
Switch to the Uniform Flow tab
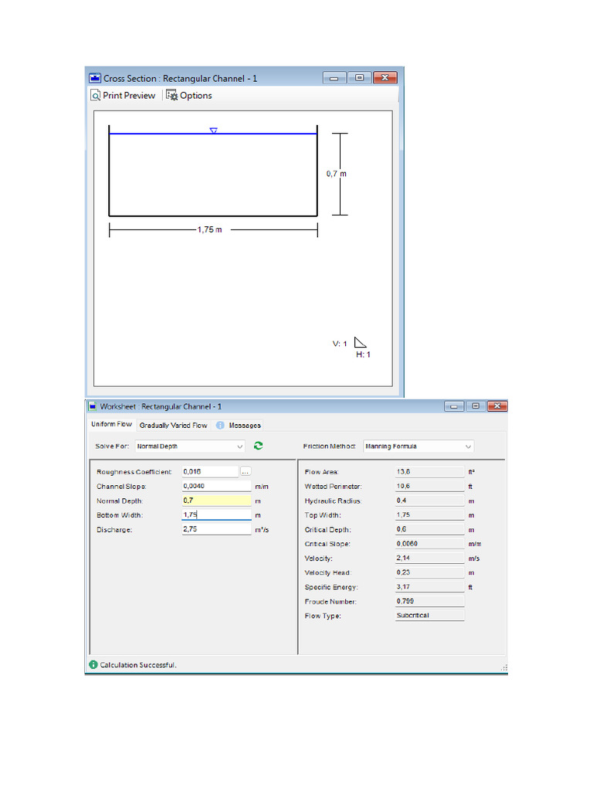tap(111, 424)
